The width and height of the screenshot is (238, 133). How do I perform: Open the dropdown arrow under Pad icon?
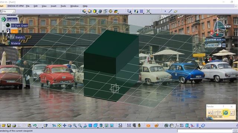(86, 13)
